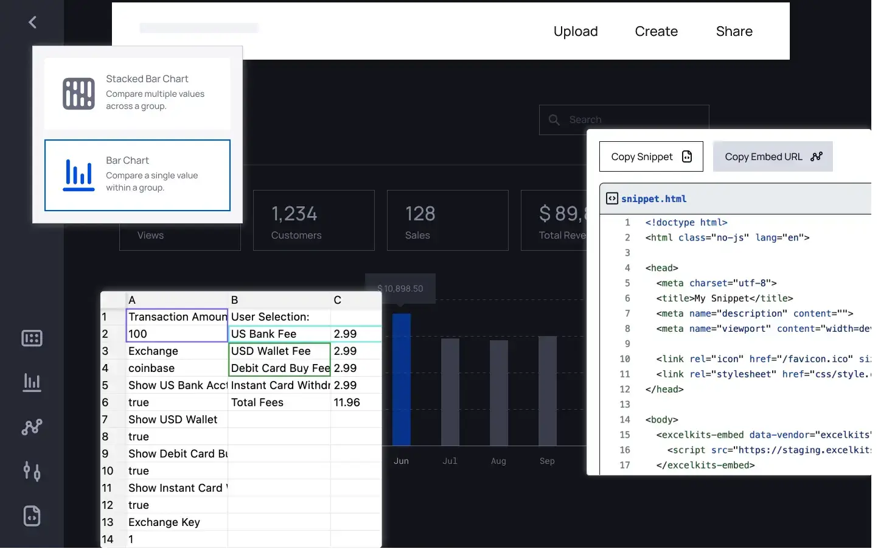Viewport: 878px width, 557px height.
Task: Click the Copy Embed URL button
Action: tap(773, 156)
